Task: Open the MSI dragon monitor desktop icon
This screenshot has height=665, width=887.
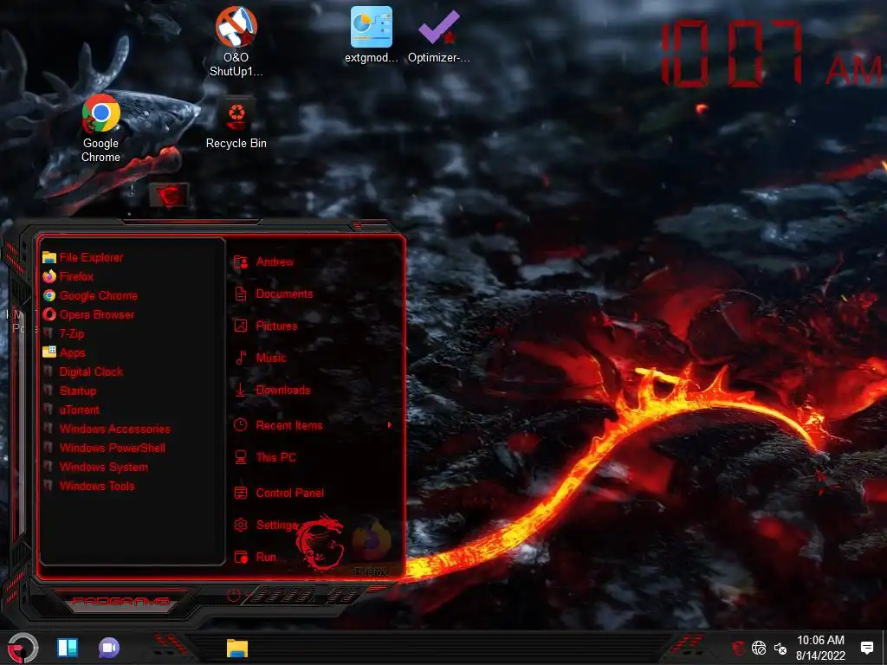Action: 169,196
